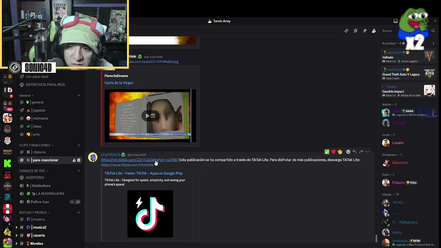This screenshot has width=441, height=248.
Task: React with the red heart emoji
Action: [333, 152]
